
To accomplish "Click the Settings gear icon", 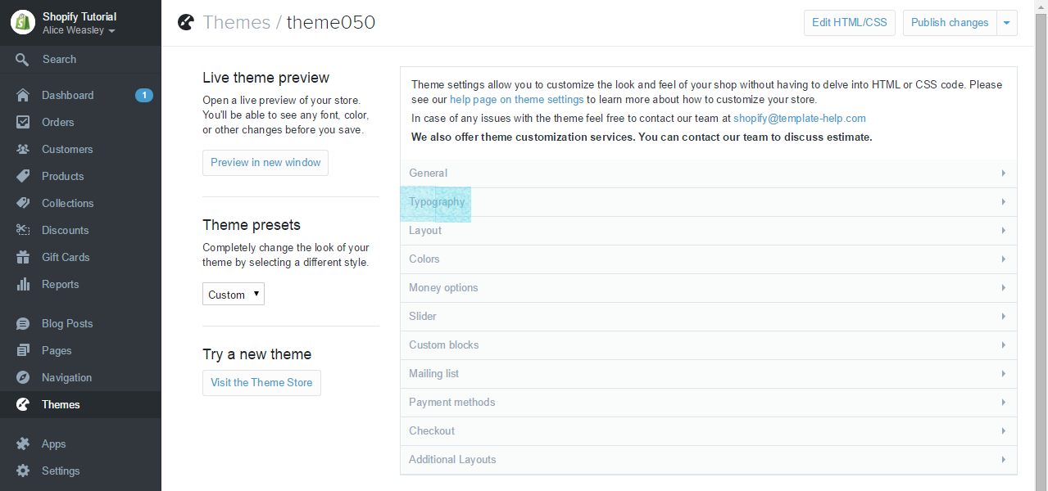I will pyautogui.click(x=23, y=471).
